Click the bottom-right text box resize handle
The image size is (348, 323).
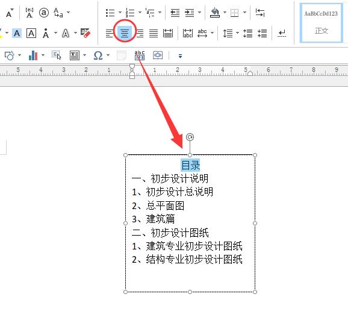click(255, 292)
